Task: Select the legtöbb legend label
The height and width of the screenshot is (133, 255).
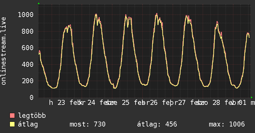Action: pos(32,116)
